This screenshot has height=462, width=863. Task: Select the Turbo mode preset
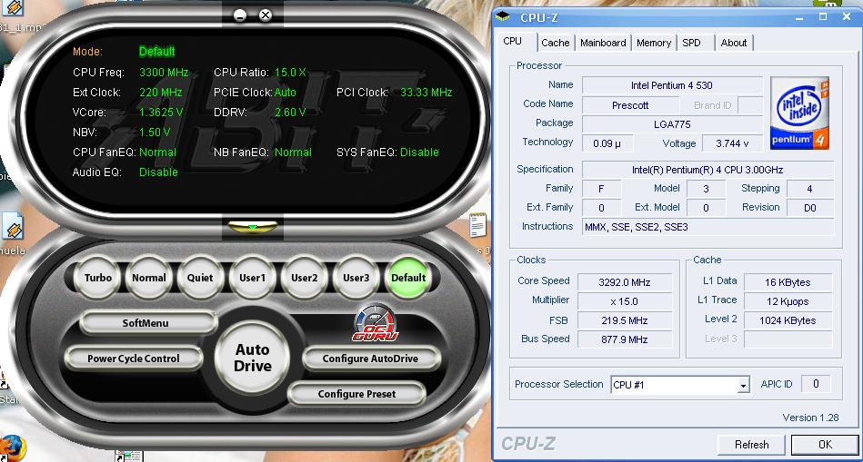click(x=98, y=278)
